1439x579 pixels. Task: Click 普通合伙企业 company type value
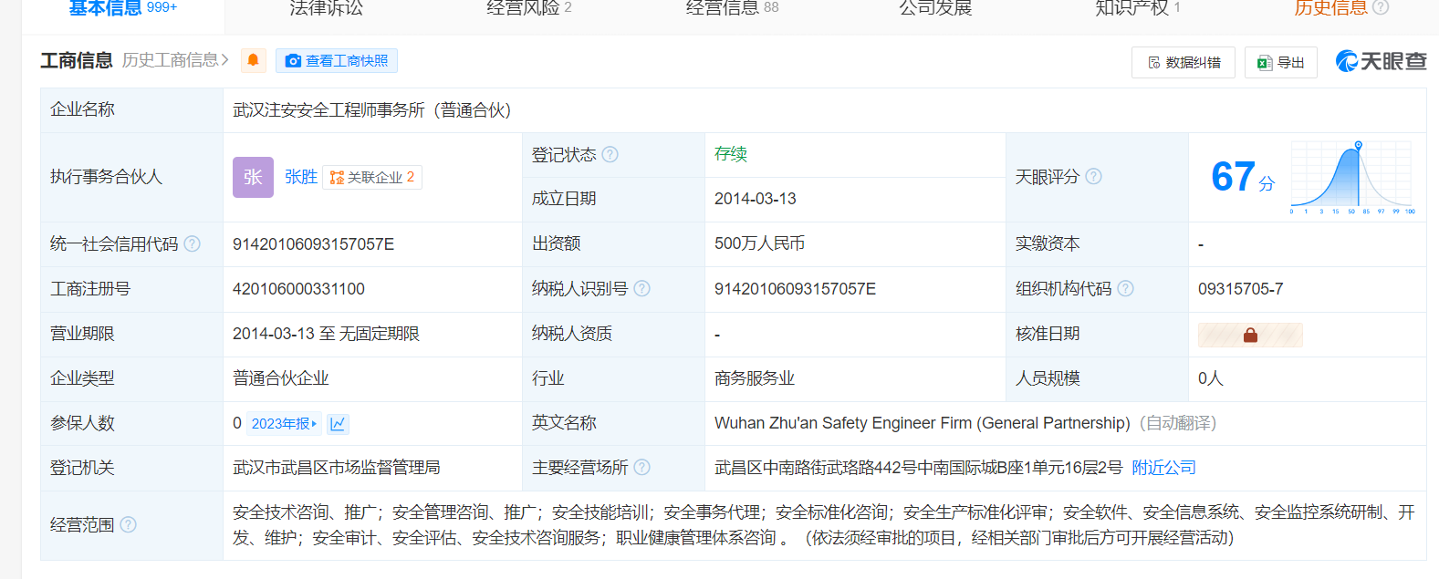pyautogui.click(x=280, y=378)
